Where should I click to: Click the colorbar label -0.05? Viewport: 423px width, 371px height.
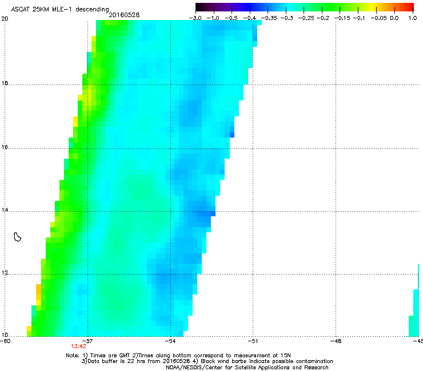[x=378, y=18]
